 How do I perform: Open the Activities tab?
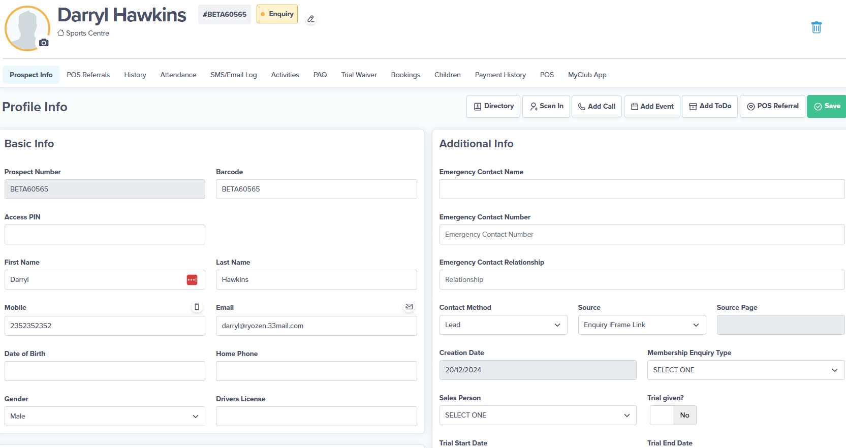coord(285,75)
